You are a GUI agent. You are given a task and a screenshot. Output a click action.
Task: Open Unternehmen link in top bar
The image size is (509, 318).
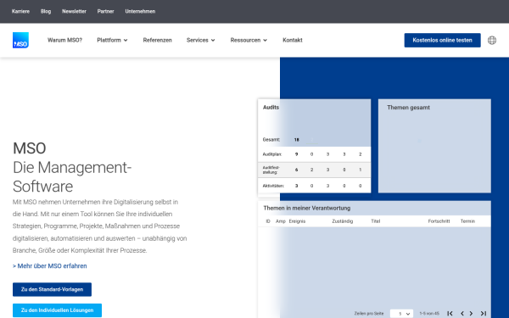coord(140,11)
